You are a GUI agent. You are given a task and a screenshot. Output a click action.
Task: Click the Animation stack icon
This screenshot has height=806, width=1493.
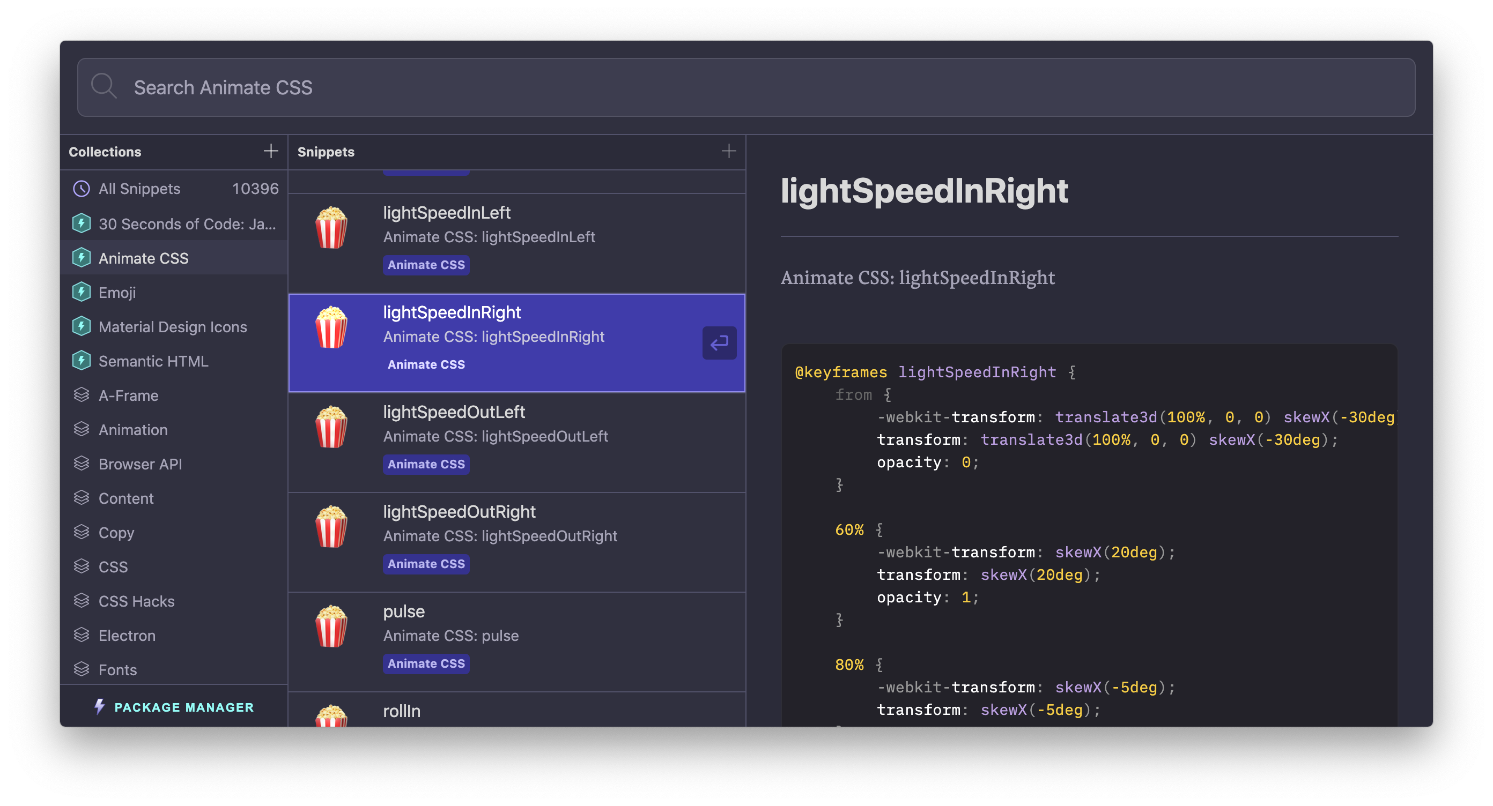[81, 429]
